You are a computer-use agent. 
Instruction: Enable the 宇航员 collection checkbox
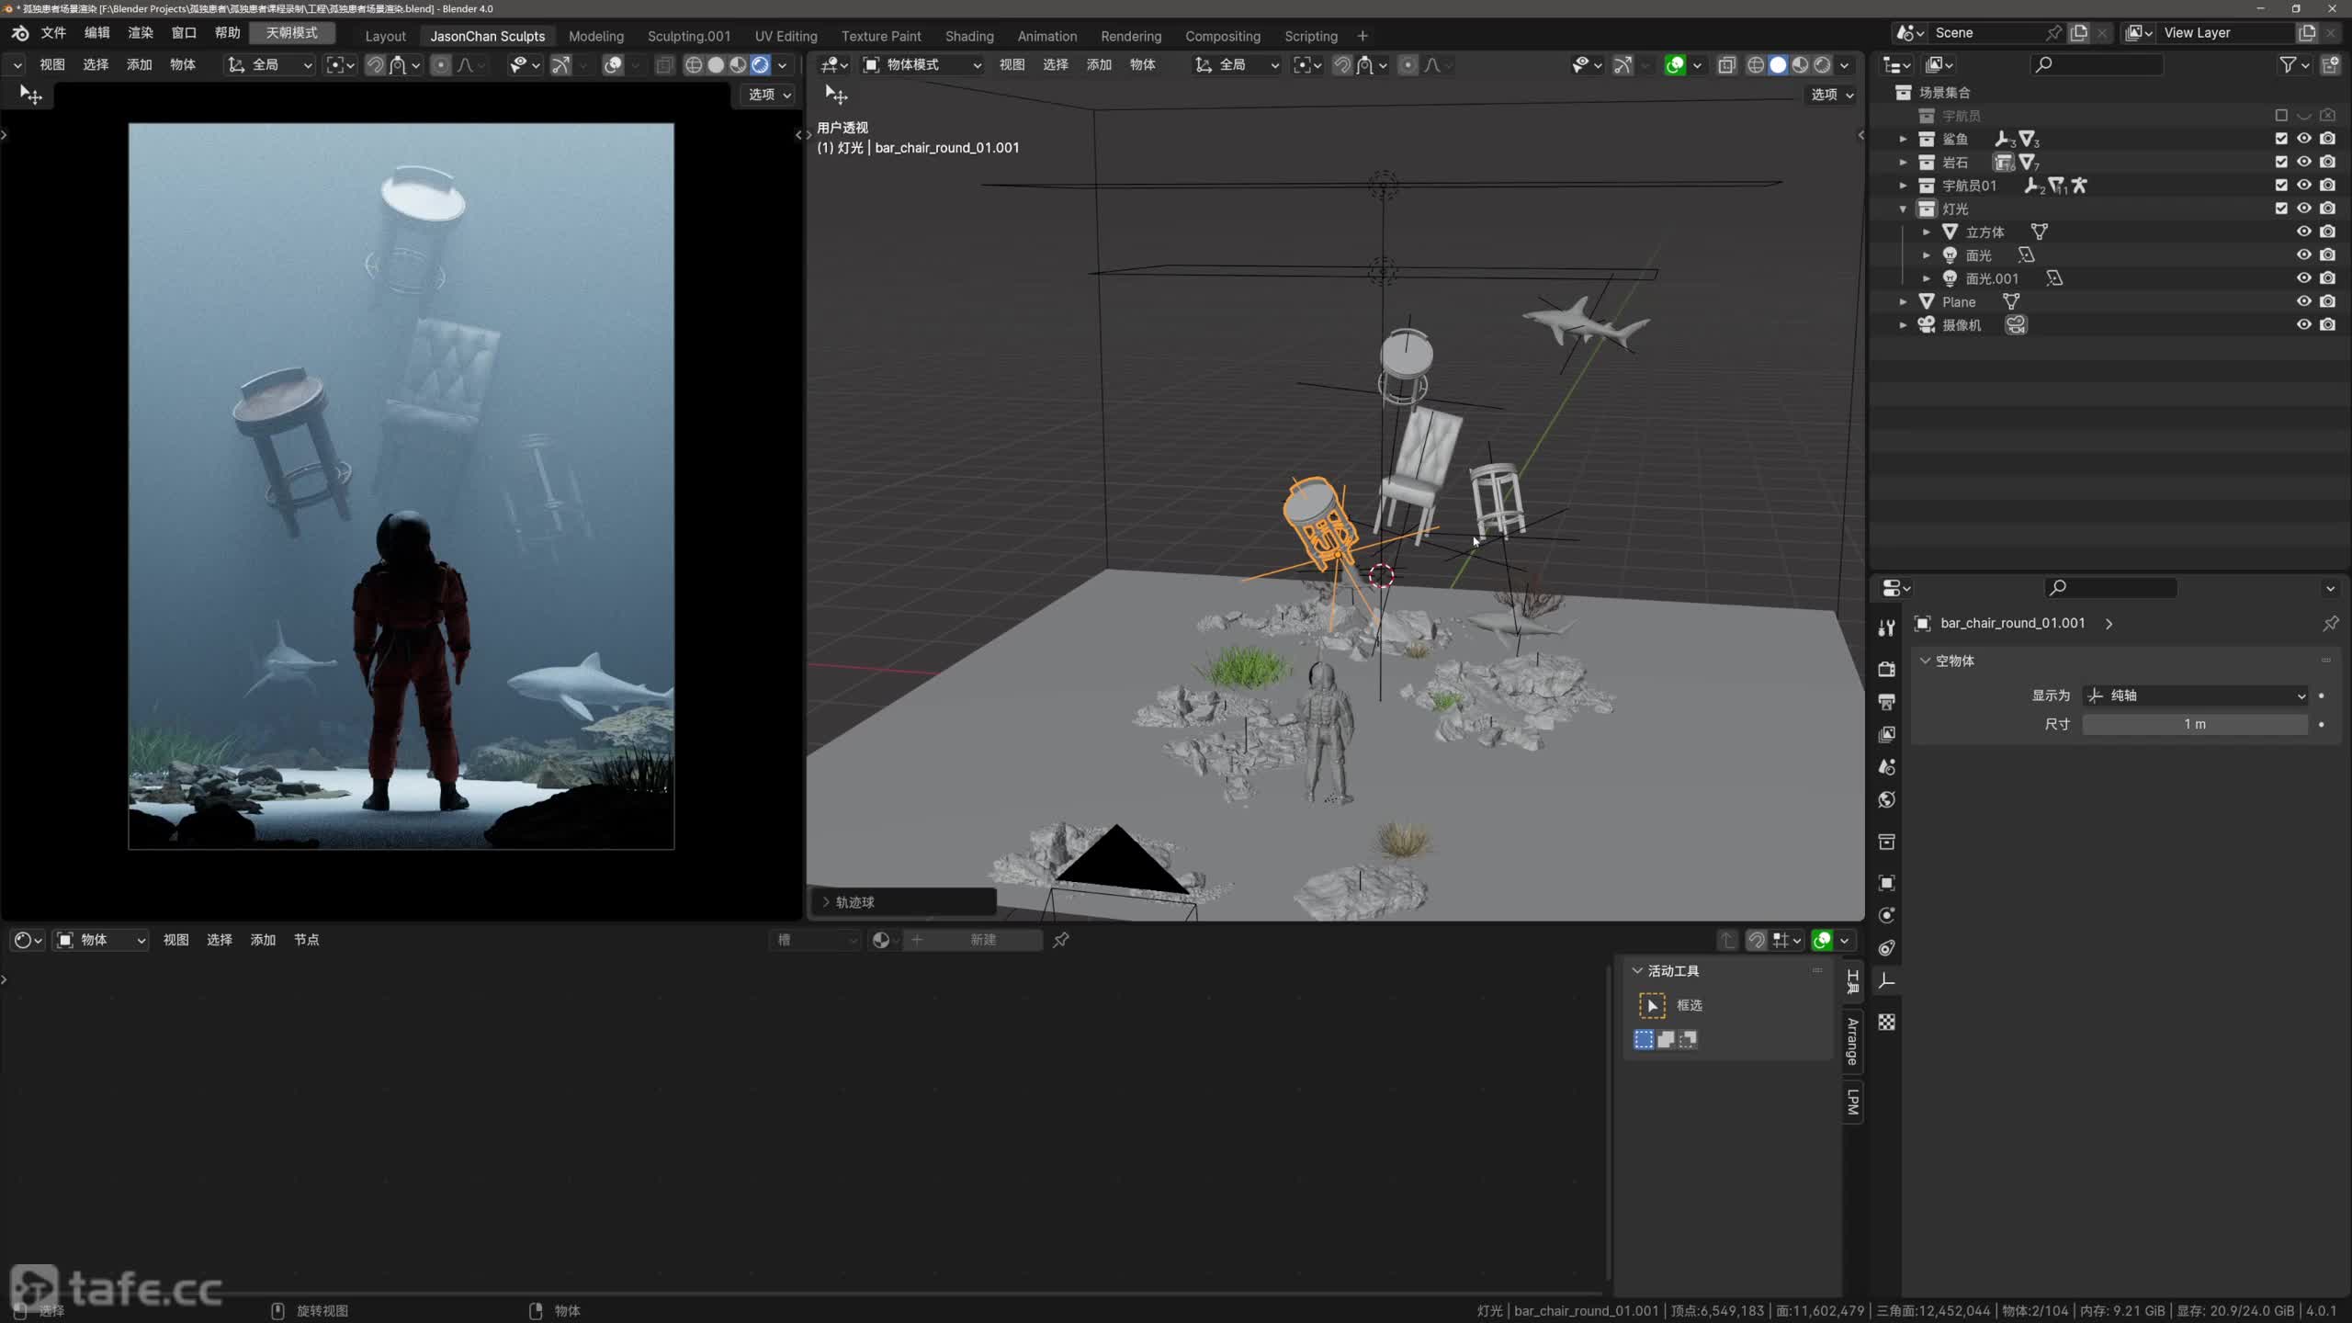pos(2281,116)
